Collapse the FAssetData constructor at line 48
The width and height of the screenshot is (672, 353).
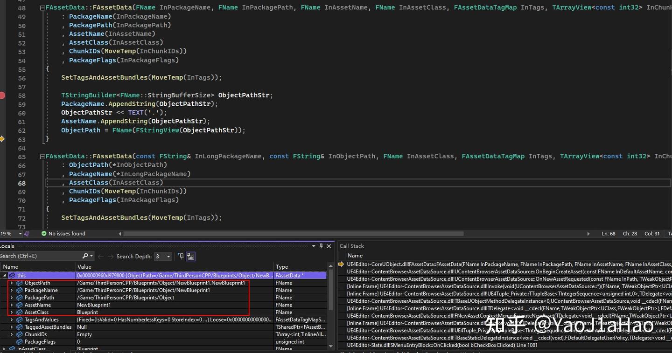pos(42,8)
